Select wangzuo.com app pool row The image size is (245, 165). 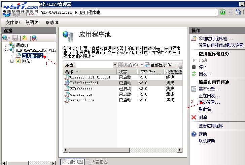tap(123, 94)
